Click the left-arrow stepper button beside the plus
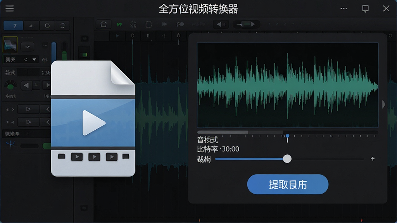Screen dimensions: 397x223 (26, 86)
